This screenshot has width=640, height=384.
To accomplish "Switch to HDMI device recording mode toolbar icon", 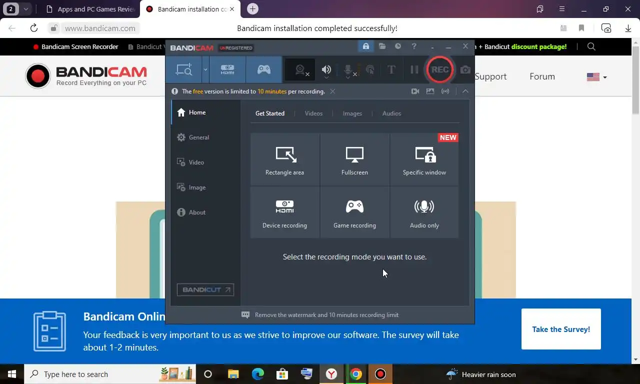I will tap(227, 70).
